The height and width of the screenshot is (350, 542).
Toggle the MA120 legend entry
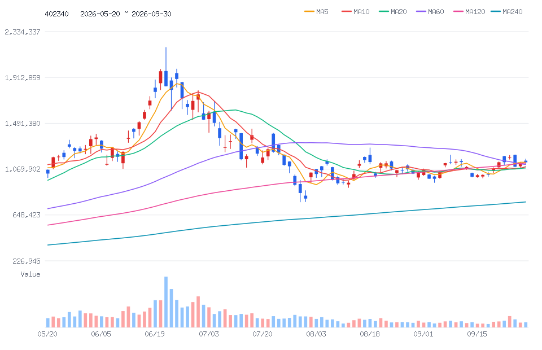pos(469,12)
